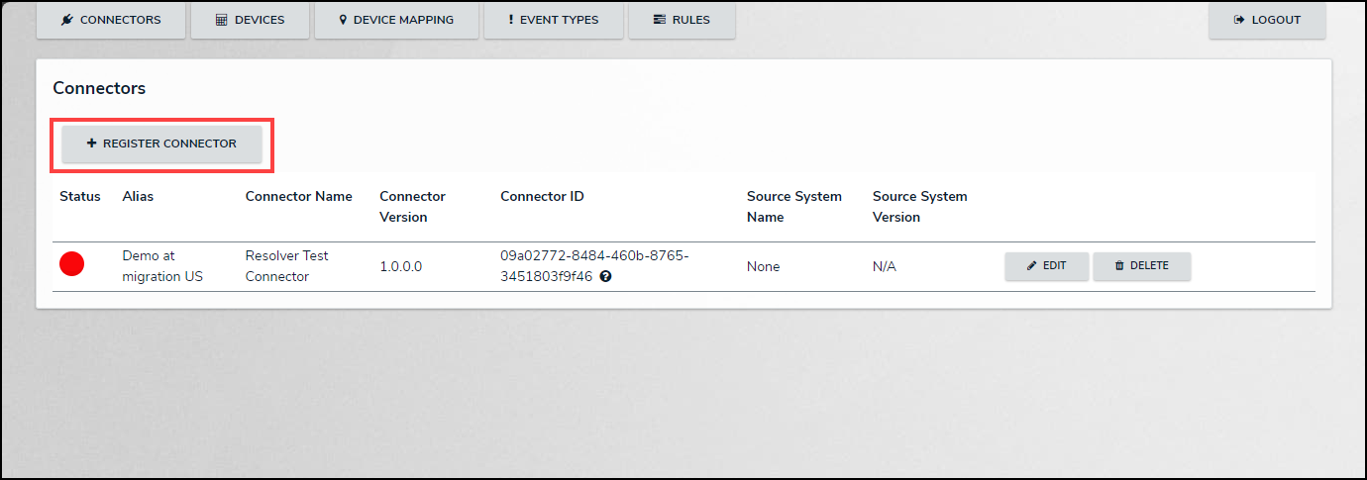This screenshot has width=1367, height=480.
Task: Delete the Demo at migration US connector
Action: [1141, 266]
